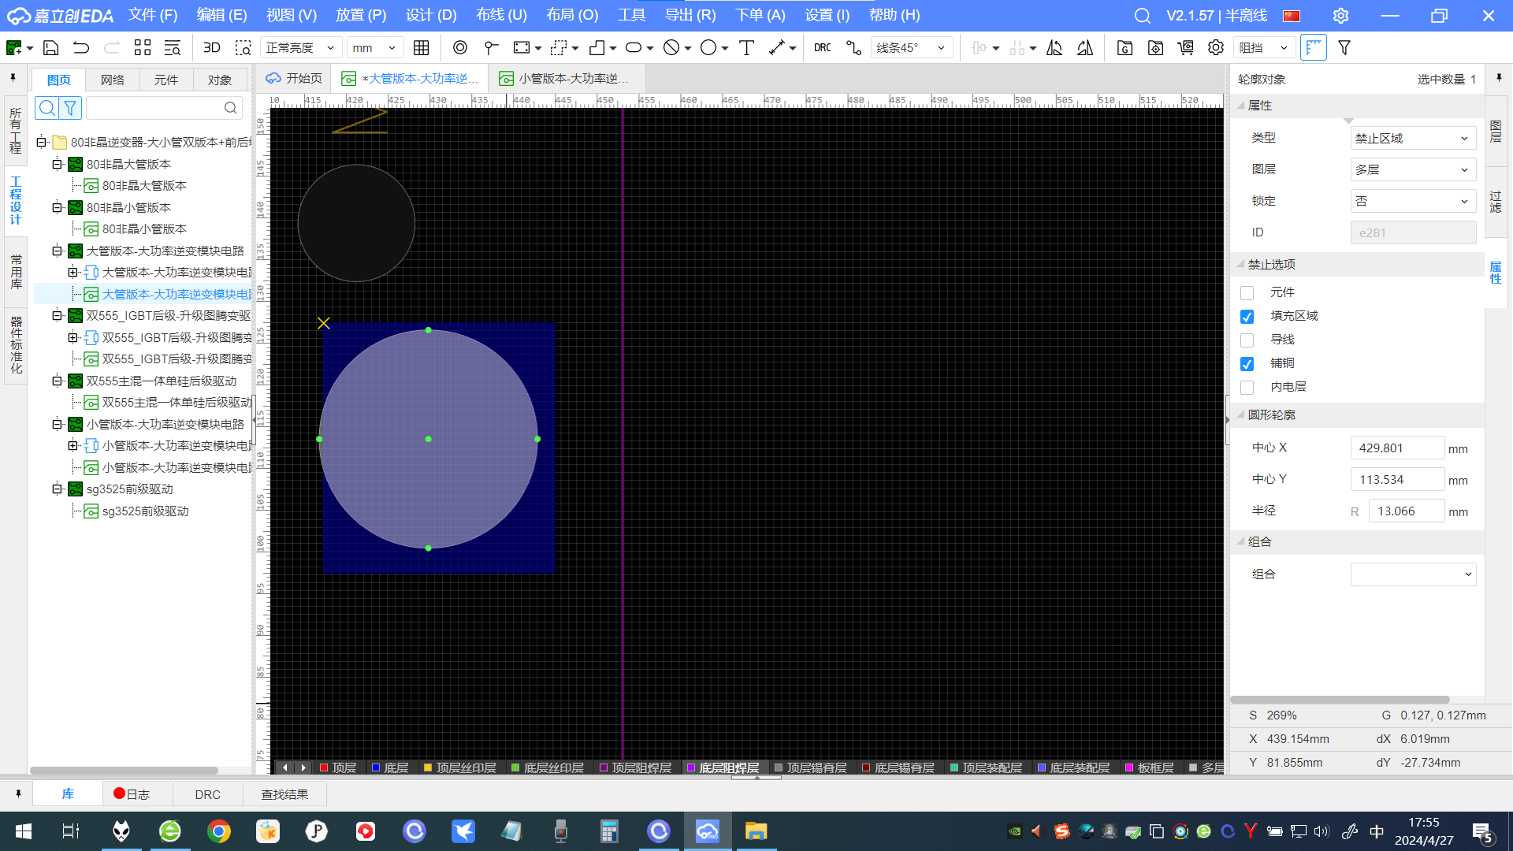
Task: Click the DRC check icon
Action: (823, 48)
